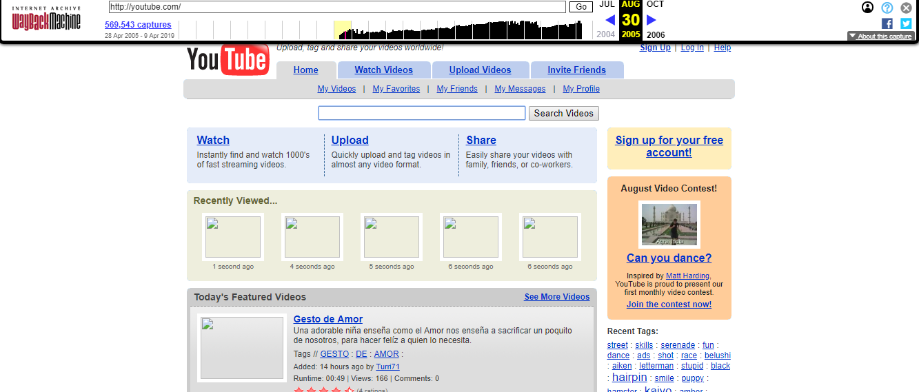Click Join the contest now!
919x392 pixels.
coord(669,305)
